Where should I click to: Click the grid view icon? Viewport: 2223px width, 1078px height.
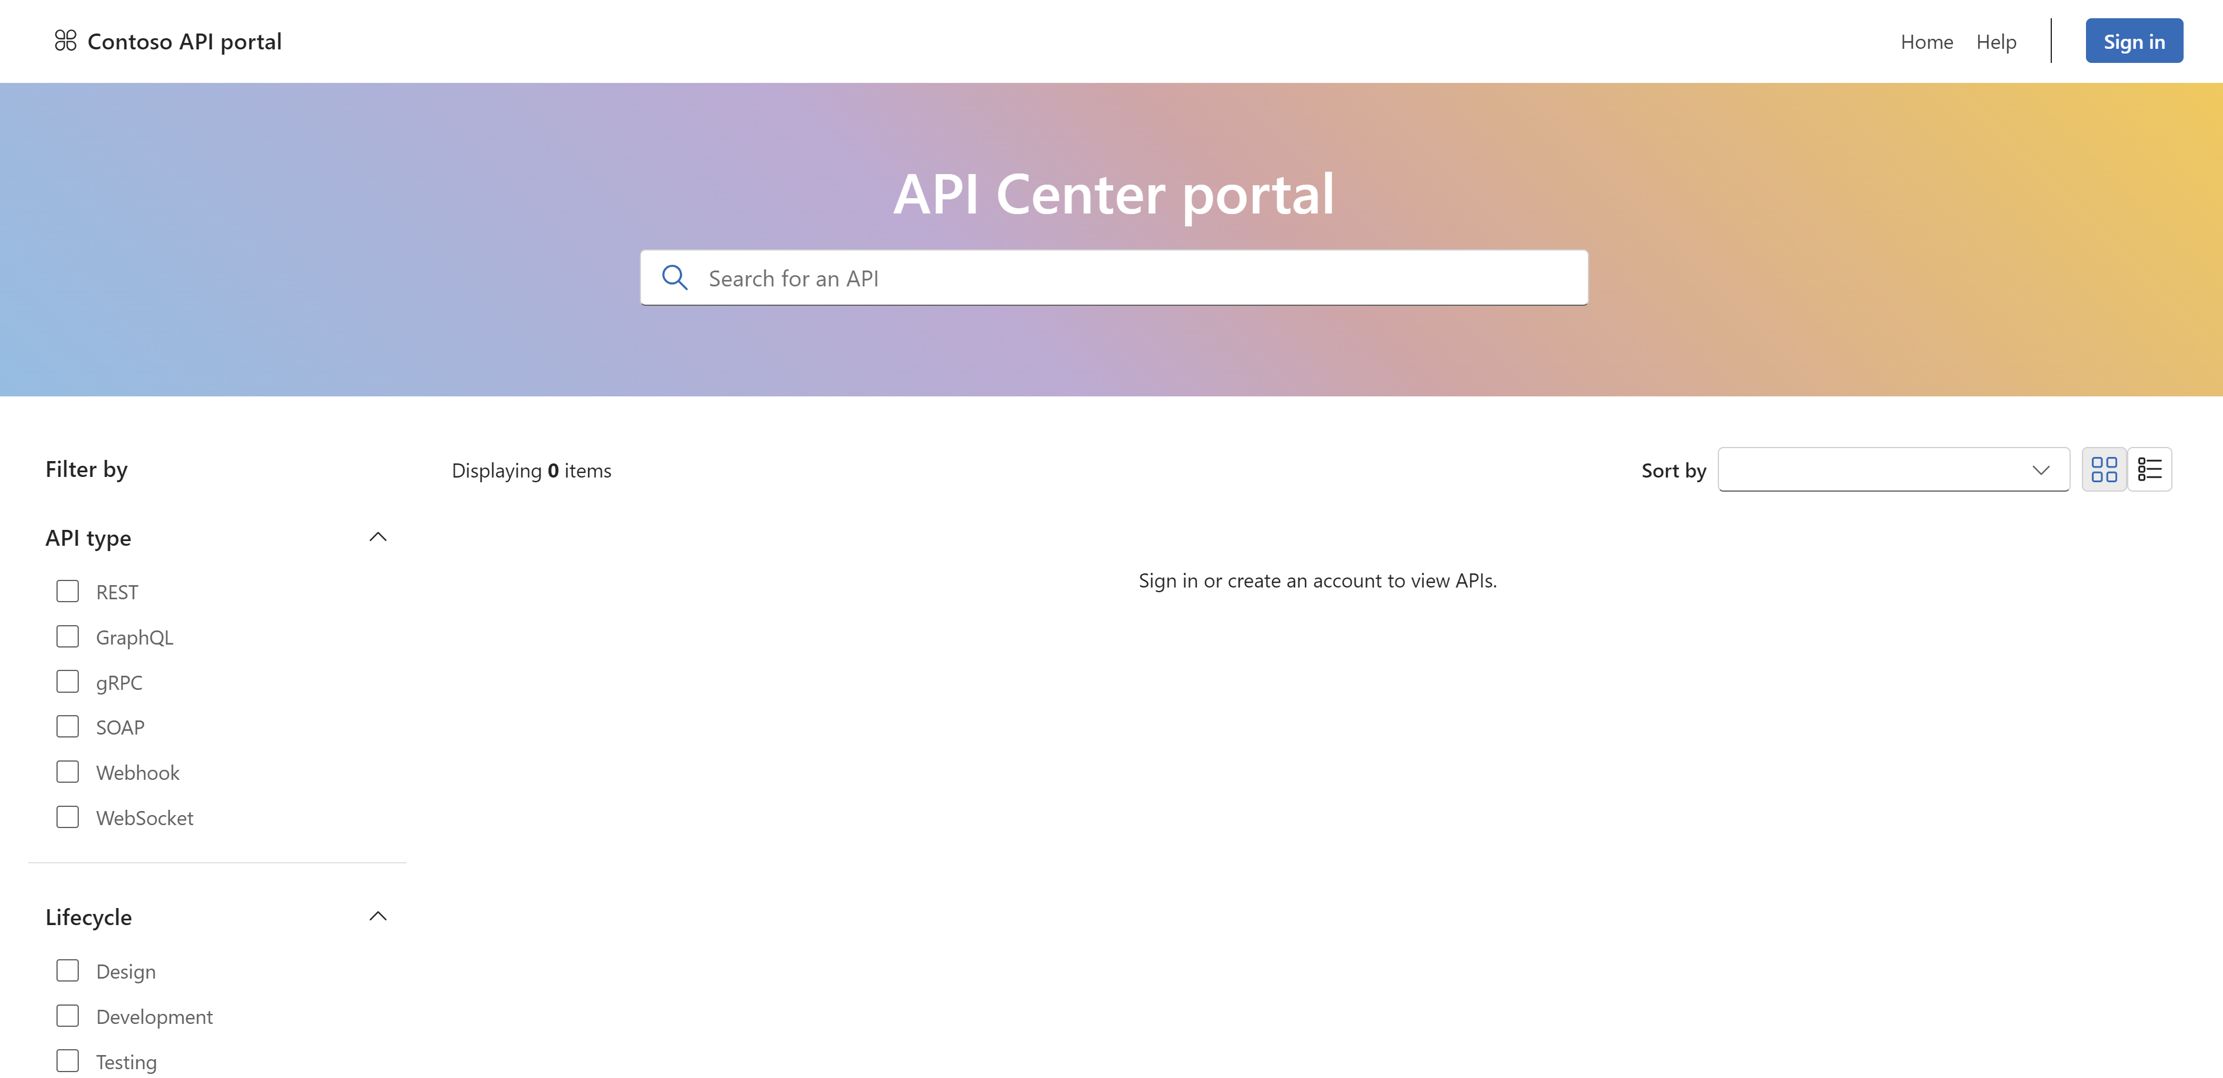[x=2105, y=468]
